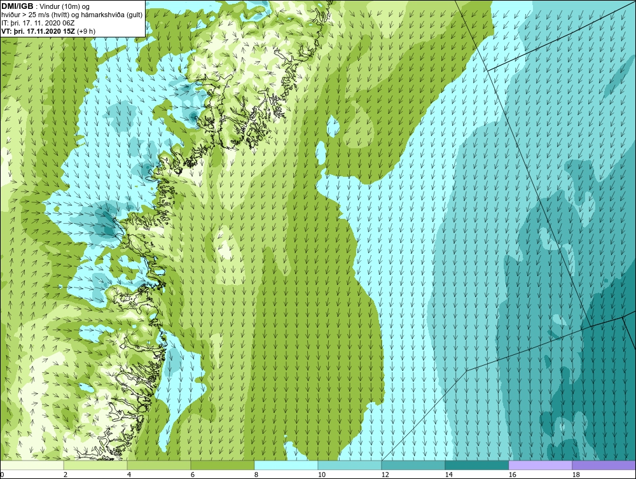The image size is (636, 479).
Task: Click the 0–2 m/s pale legend swatch
Action: tap(32, 465)
